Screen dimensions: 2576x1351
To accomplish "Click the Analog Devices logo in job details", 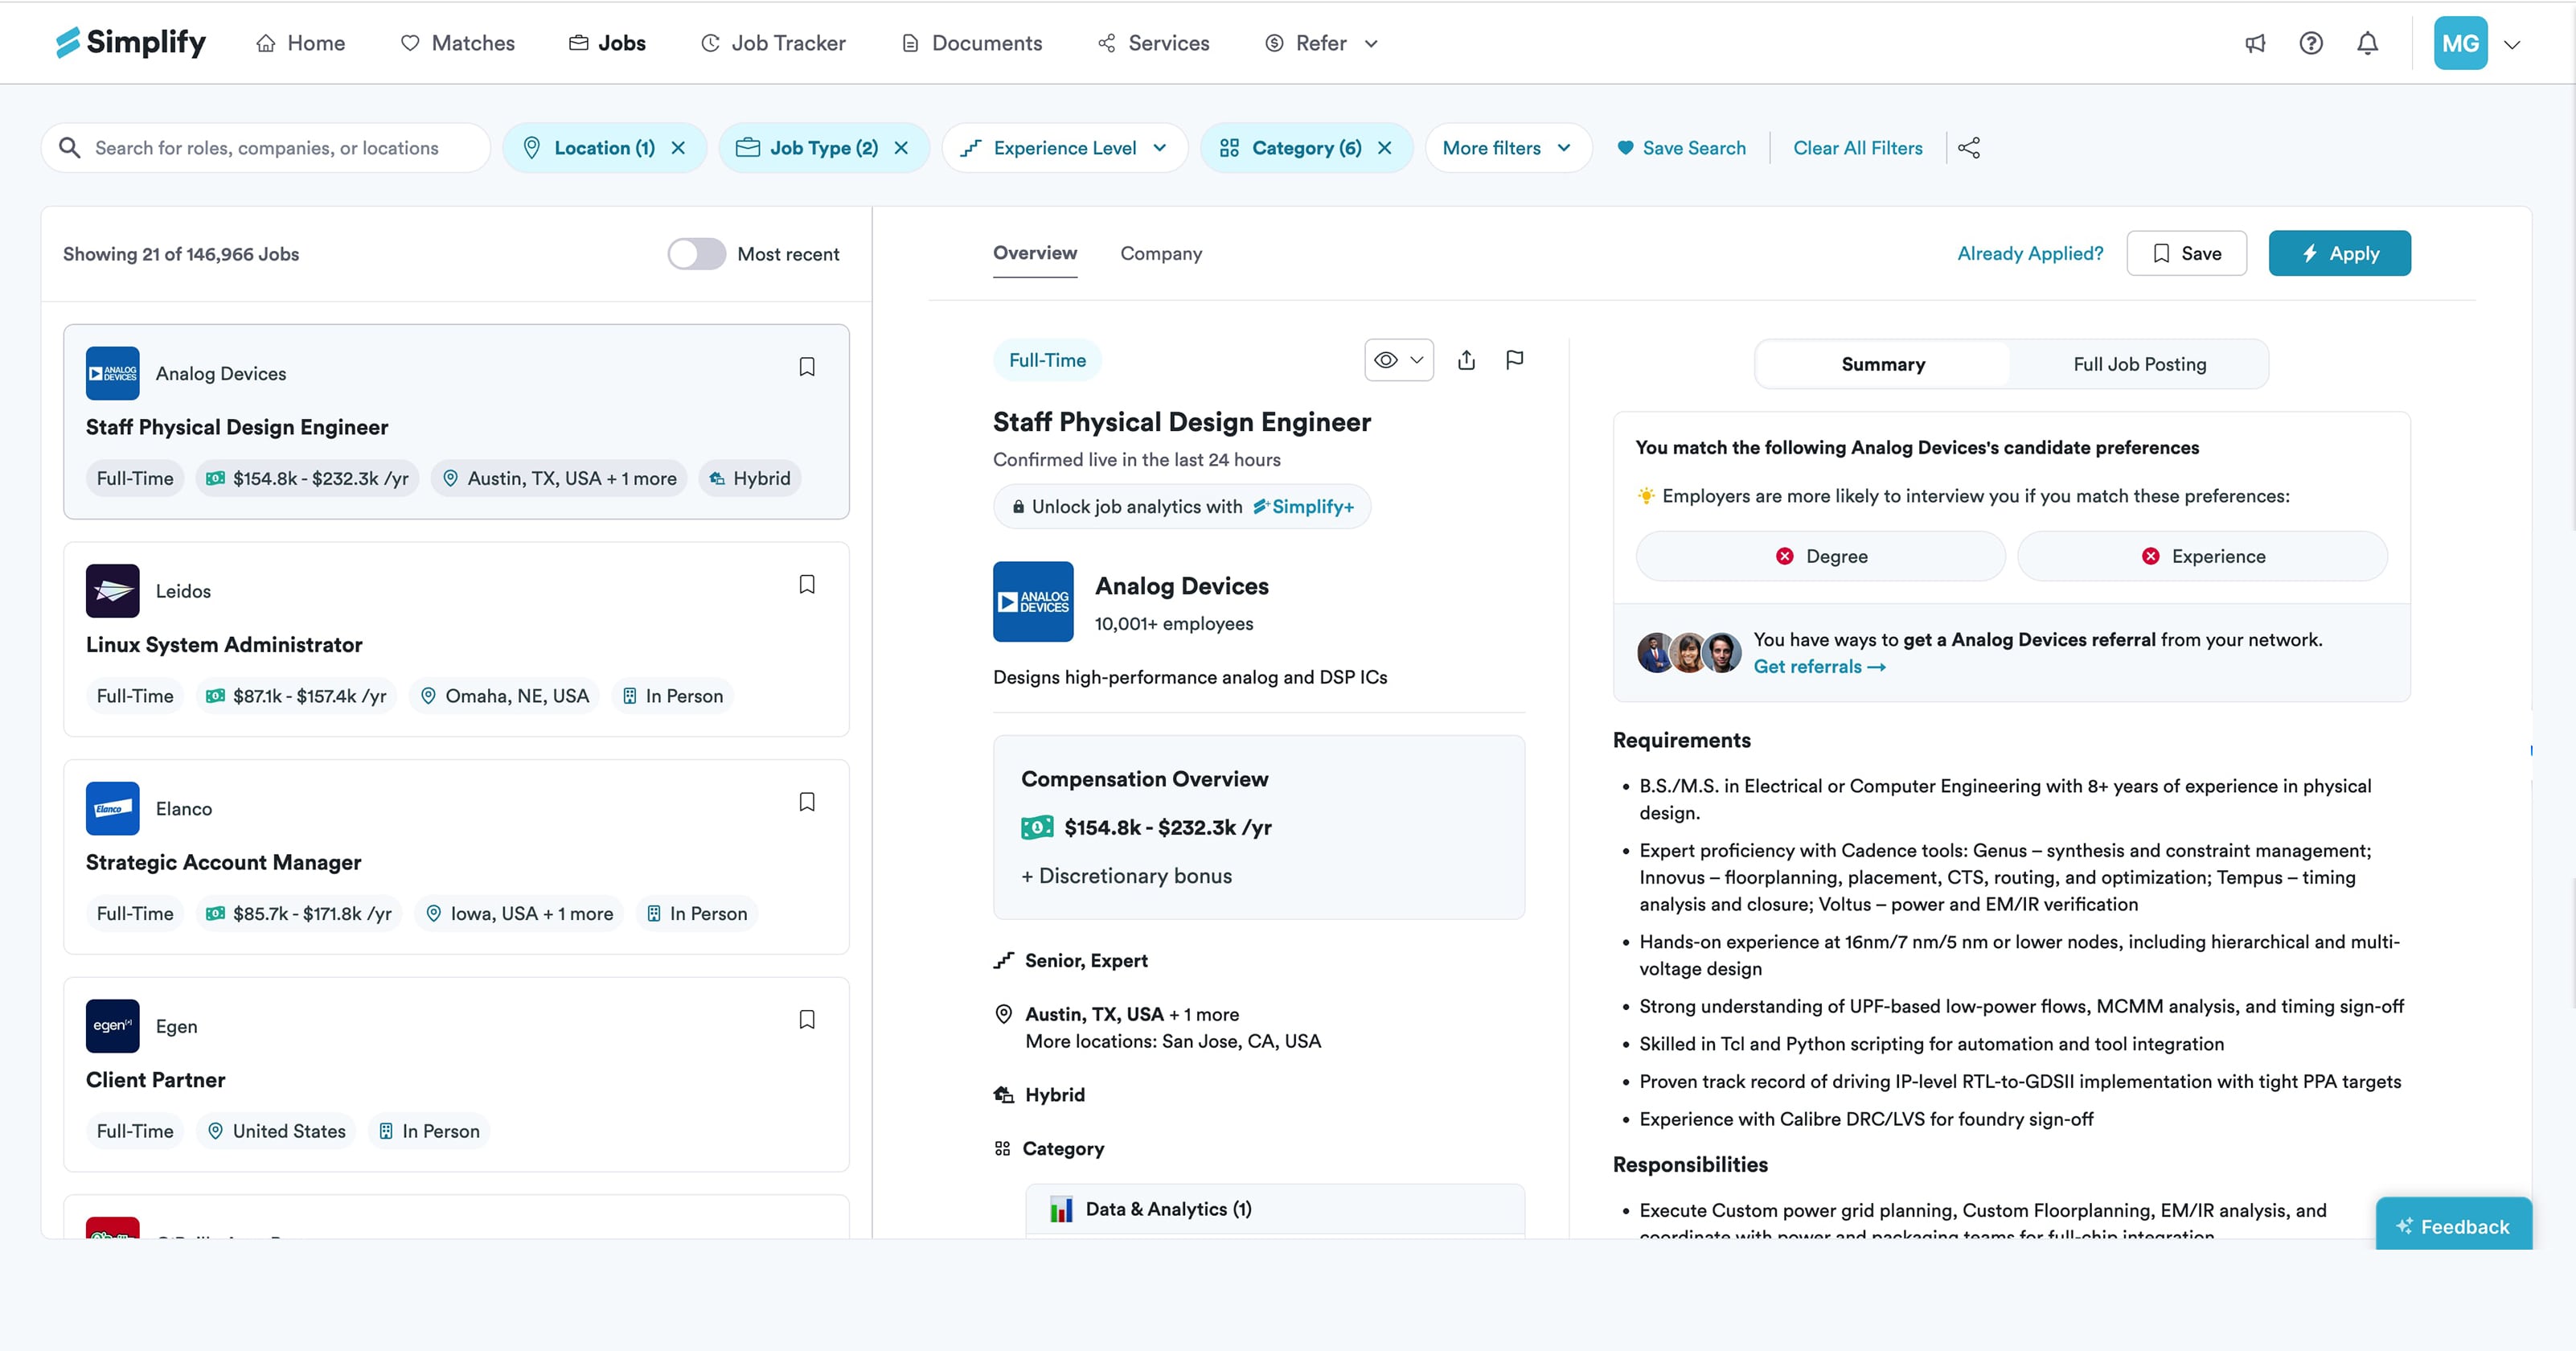I will tap(1033, 601).
